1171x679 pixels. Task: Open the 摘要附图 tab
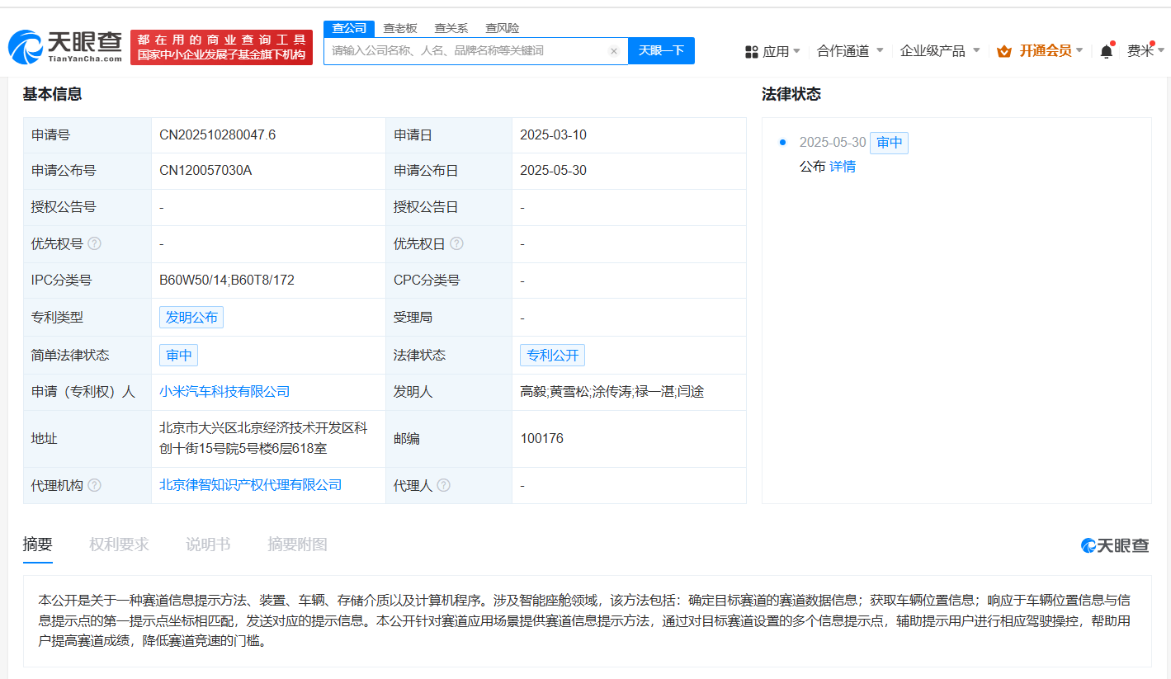(297, 545)
